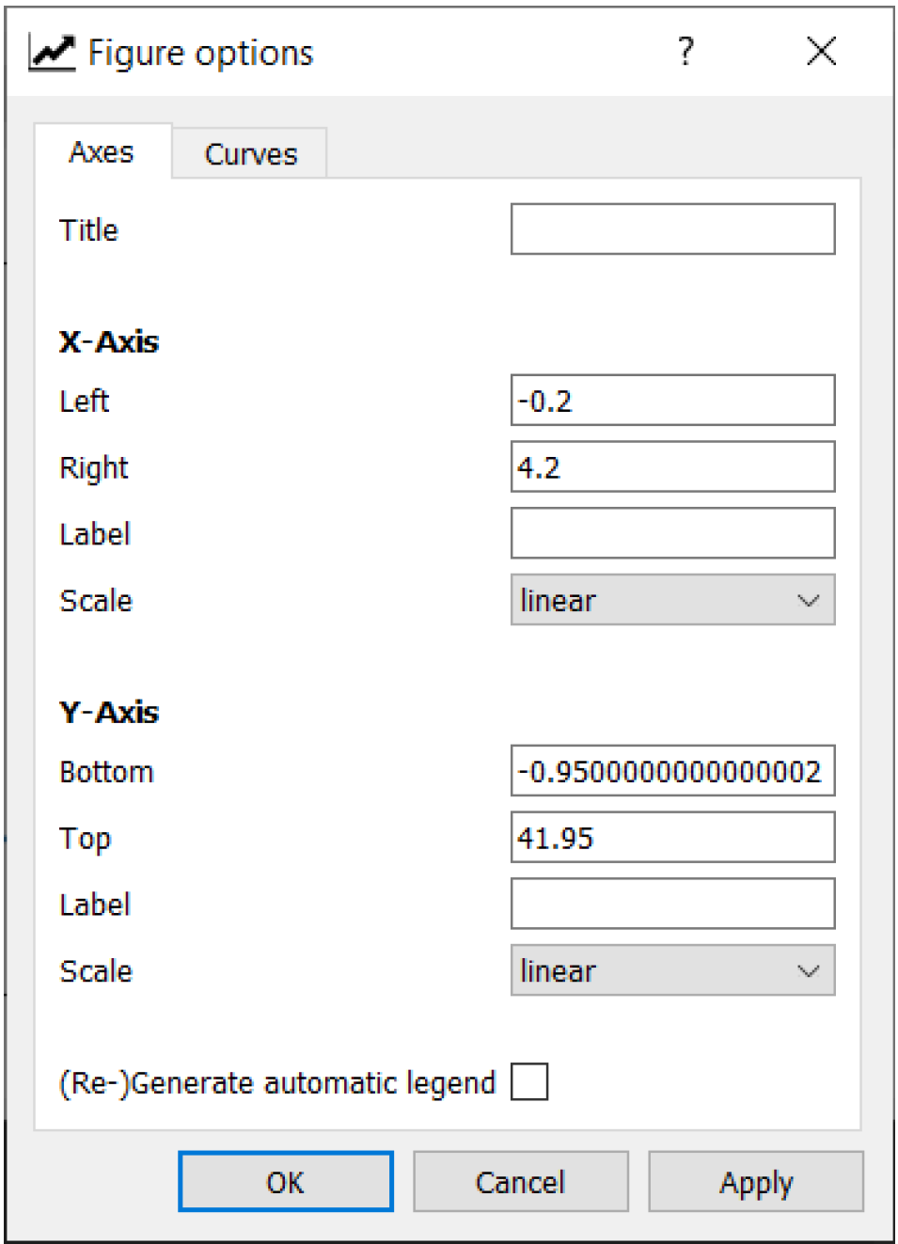Focus the X-Axis Left value field

pyautogui.click(x=672, y=401)
